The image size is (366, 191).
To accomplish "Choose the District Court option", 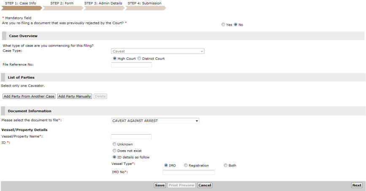I will coord(139,58).
